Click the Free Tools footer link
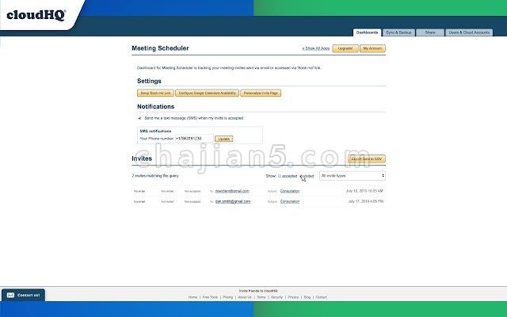Image resolution: width=507 pixels, height=317 pixels. [x=210, y=297]
